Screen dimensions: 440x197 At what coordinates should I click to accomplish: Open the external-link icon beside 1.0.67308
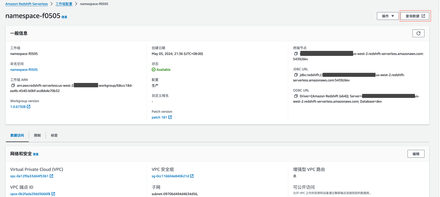pos(29,107)
